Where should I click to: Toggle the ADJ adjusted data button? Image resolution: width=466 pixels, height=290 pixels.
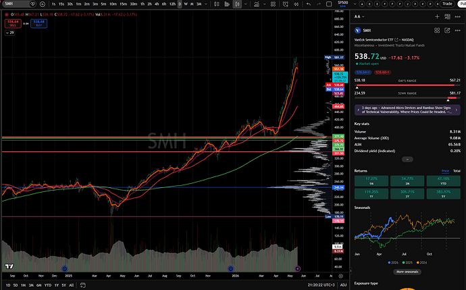[343, 285]
